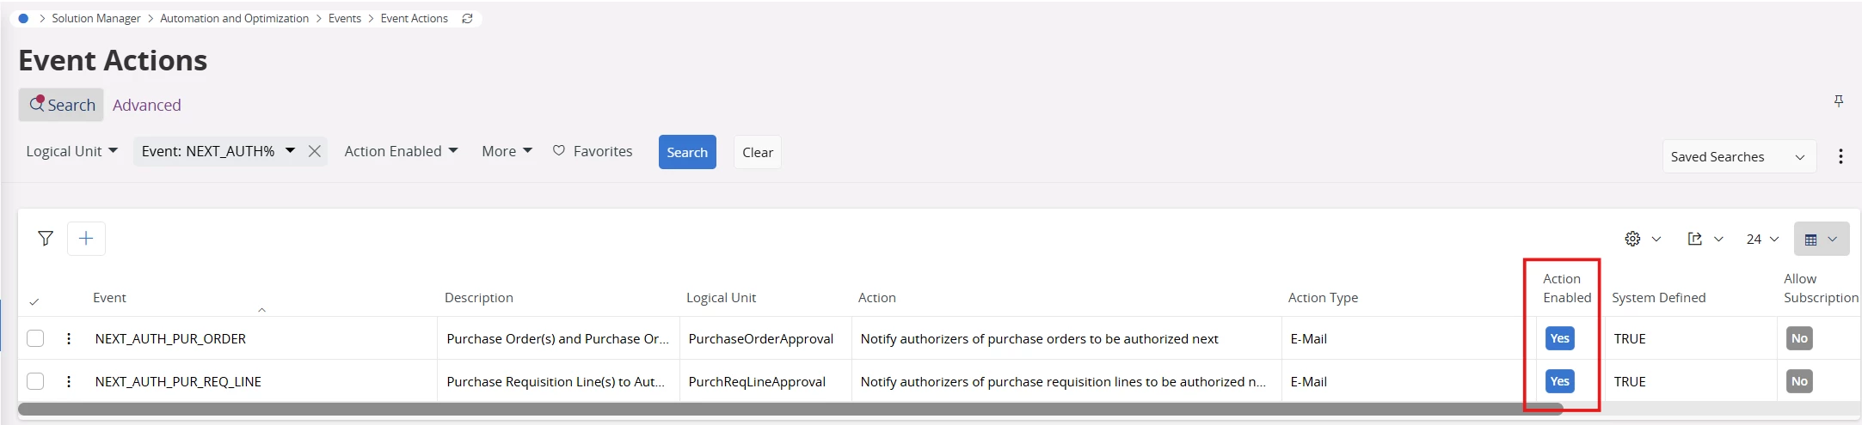Open row actions menu for NEXT_AUTH_PUR_ORDER

(69, 338)
